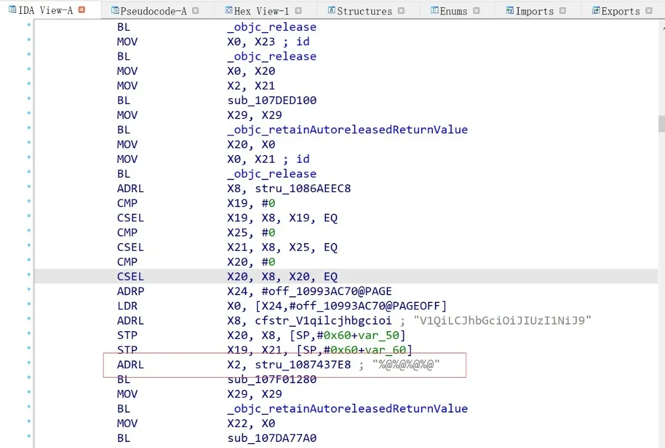Image resolution: width=665 pixels, height=448 pixels.
Task: Select sub_107F01280 call target
Action: 272,379
